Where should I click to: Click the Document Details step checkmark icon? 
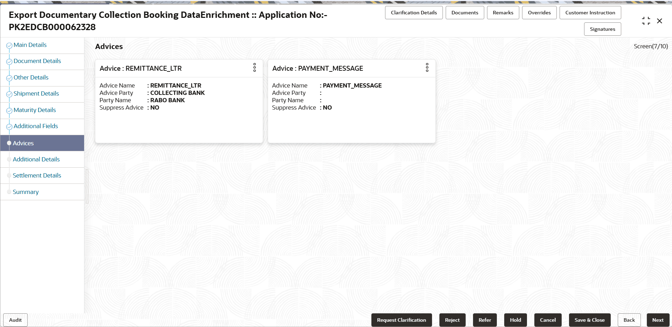tap(9, 62)
